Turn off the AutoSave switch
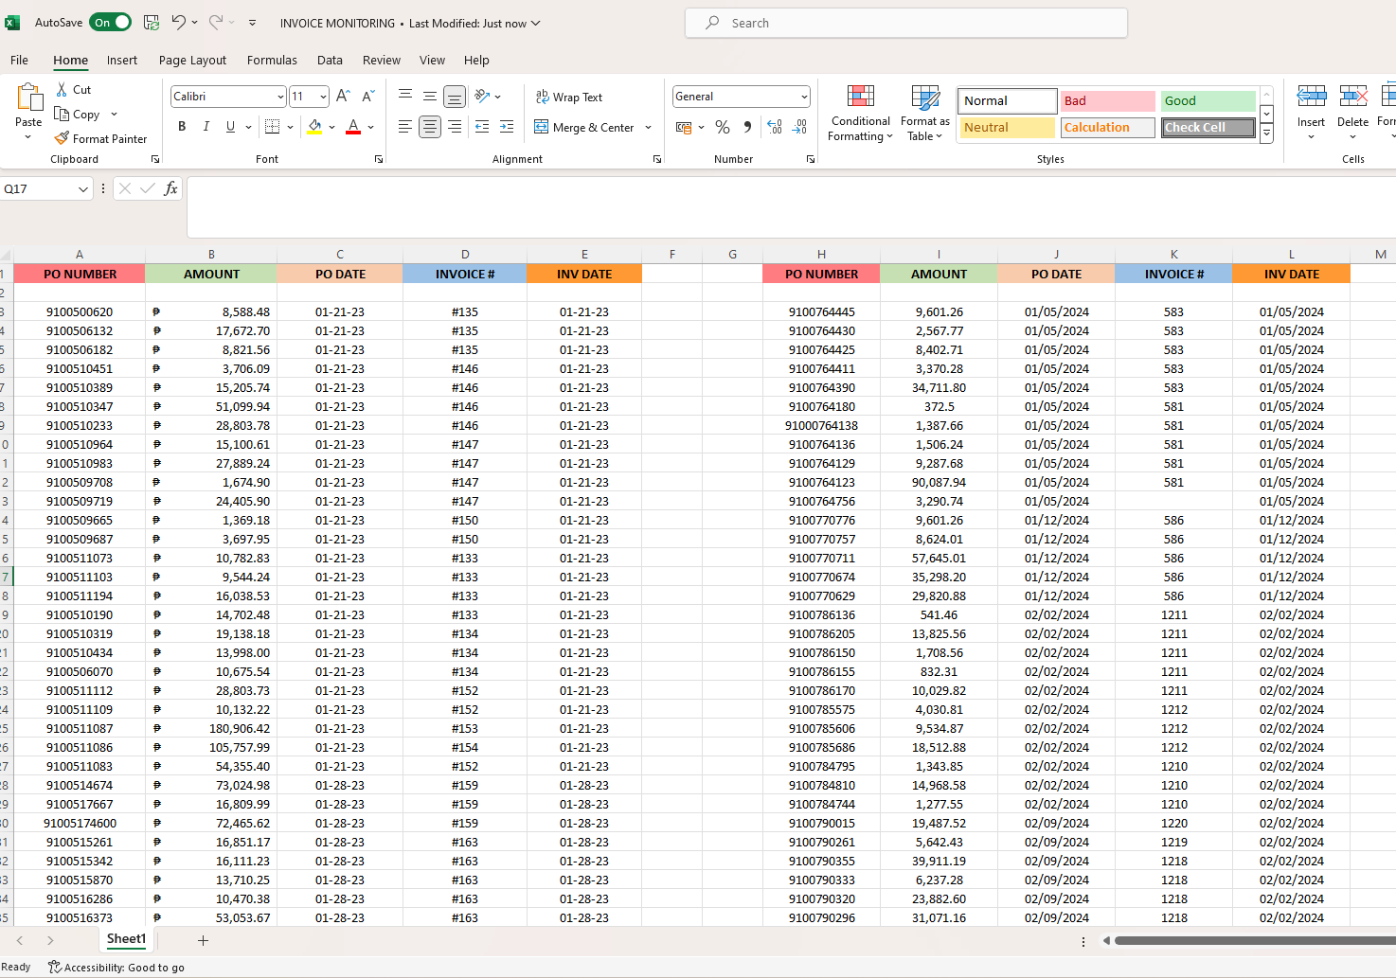The width and height of the screenshot is (1396, 978). (x=110, y=22)
